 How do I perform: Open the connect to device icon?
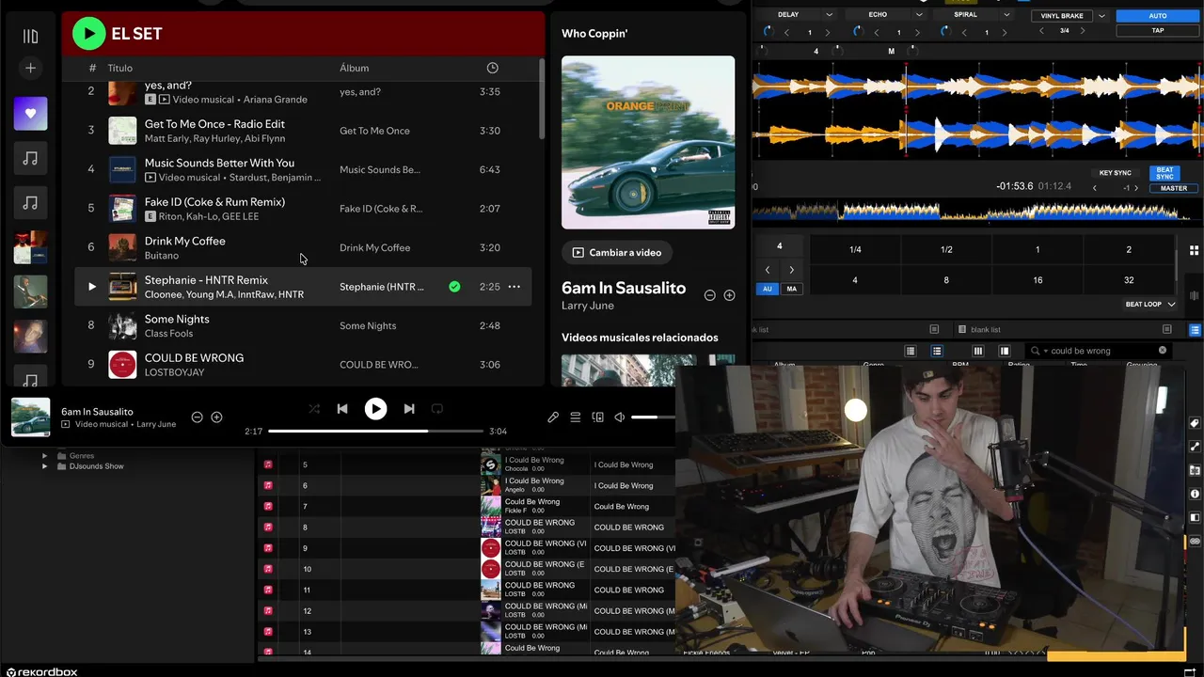point(597,417)
